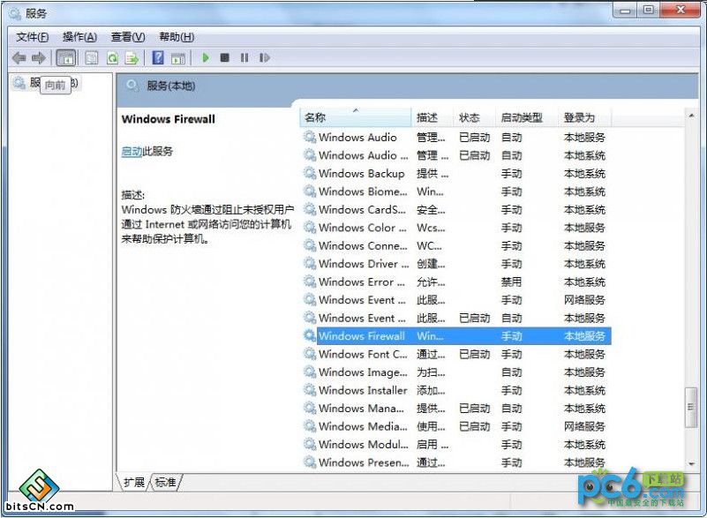Open the 文件(F) menu

tap(33, 37)
